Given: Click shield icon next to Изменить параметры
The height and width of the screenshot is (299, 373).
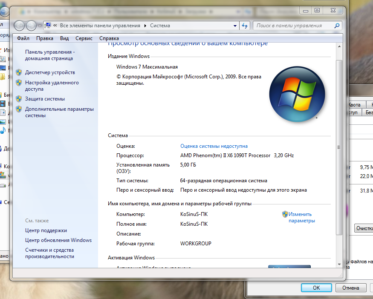Looking at the screenshot, I should (285, 214).
